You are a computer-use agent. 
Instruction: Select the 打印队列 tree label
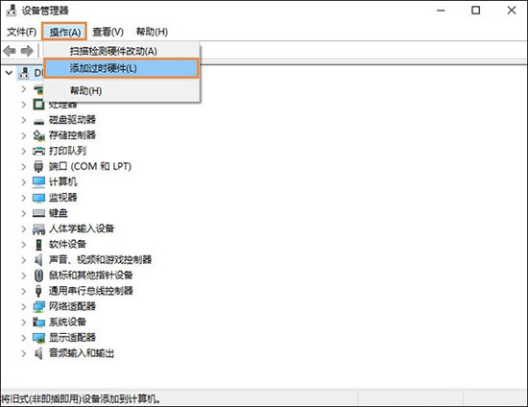[68, 151]
